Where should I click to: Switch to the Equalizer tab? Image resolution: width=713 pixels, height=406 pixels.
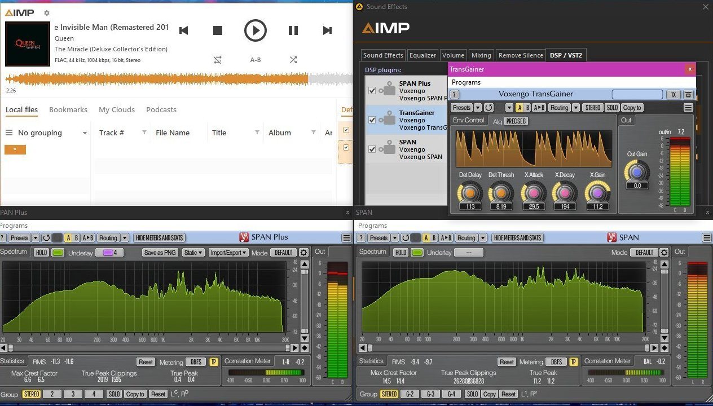(422, 55)
